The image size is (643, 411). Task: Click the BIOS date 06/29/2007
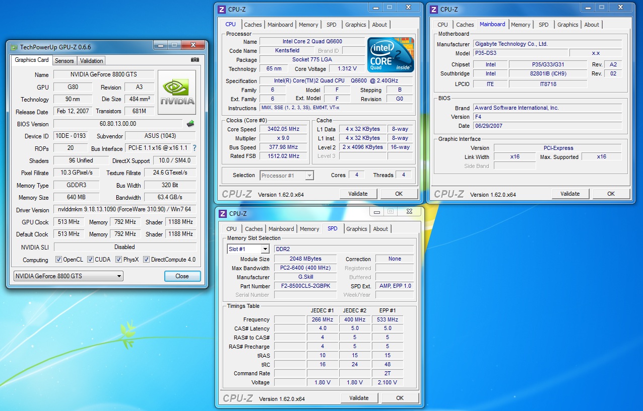[x=547, y=126]
